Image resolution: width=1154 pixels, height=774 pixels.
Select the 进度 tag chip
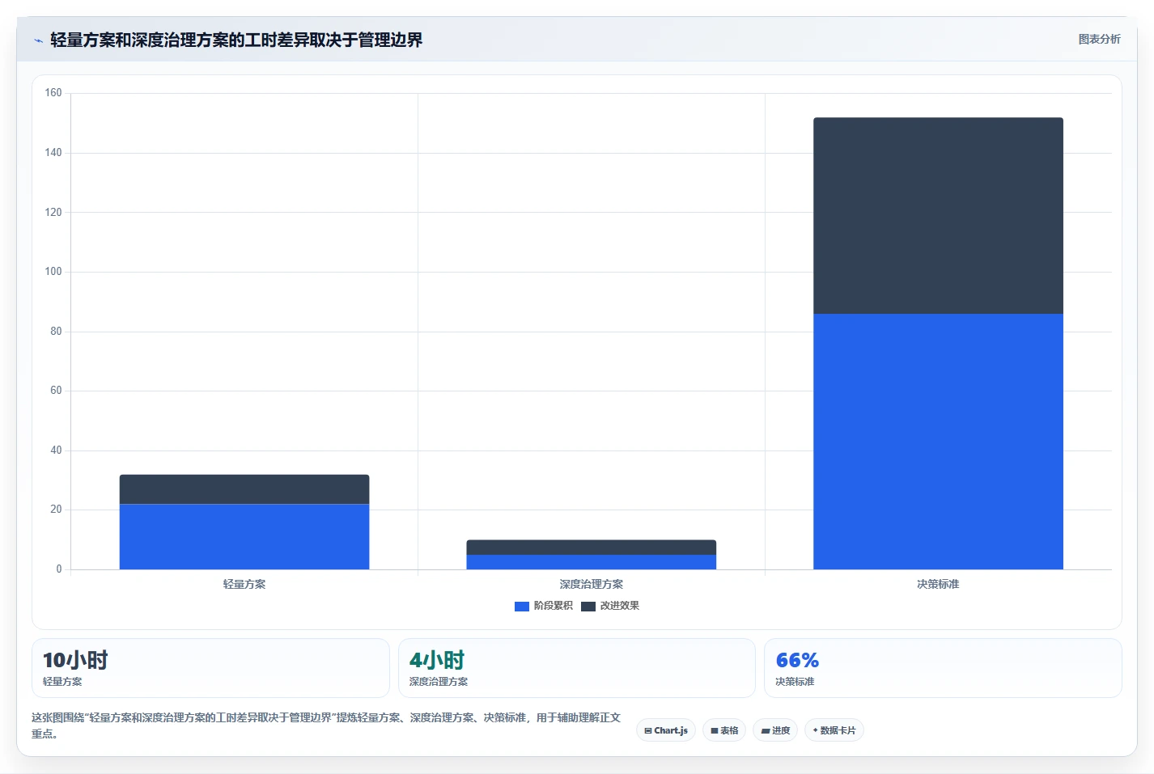[775, 730]
